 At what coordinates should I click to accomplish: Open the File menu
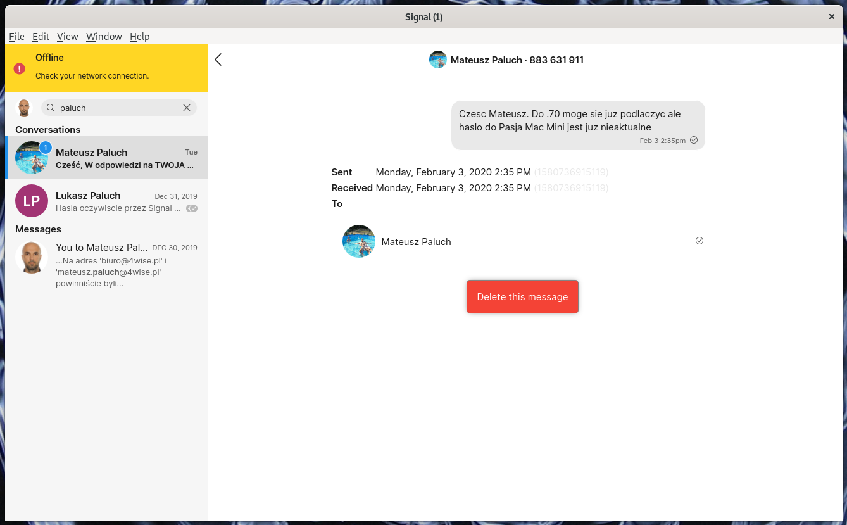click(x=16, y=37)
